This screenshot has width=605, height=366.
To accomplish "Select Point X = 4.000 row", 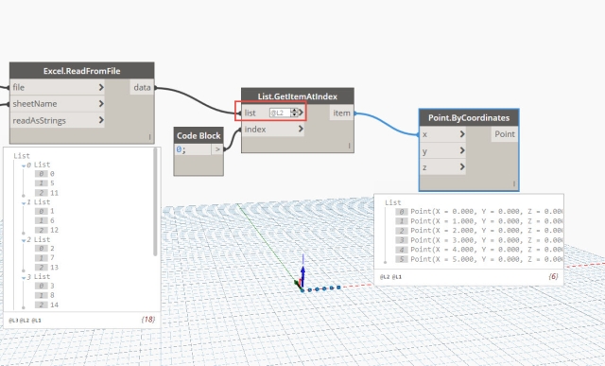I will (x=478, y=250).
